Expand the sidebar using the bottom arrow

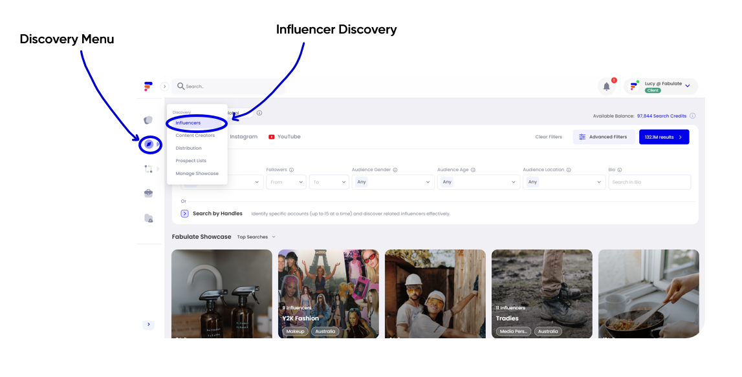(148, 325)
